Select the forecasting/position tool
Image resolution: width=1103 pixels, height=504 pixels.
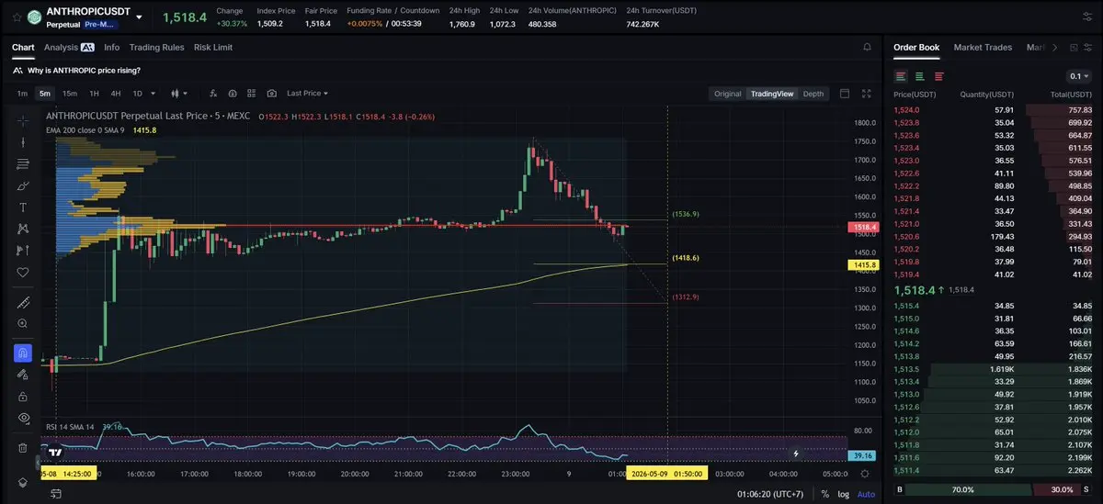tap(23, 250)
